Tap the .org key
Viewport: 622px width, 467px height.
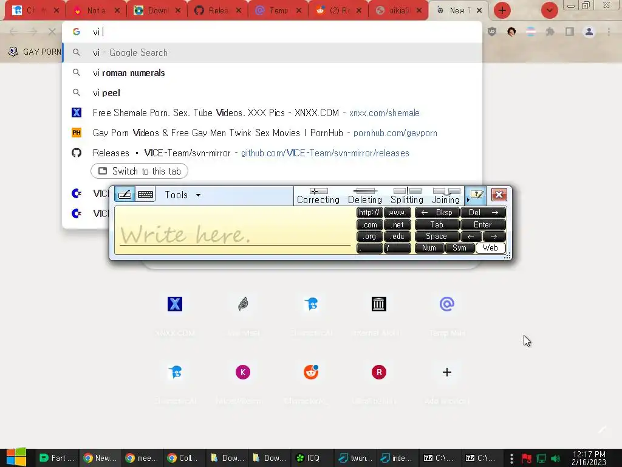point(369,237)
